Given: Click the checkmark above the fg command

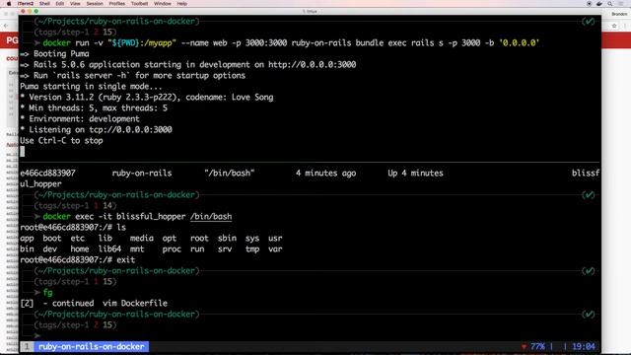Looking at the screenshot, I should tap(589, 271).
